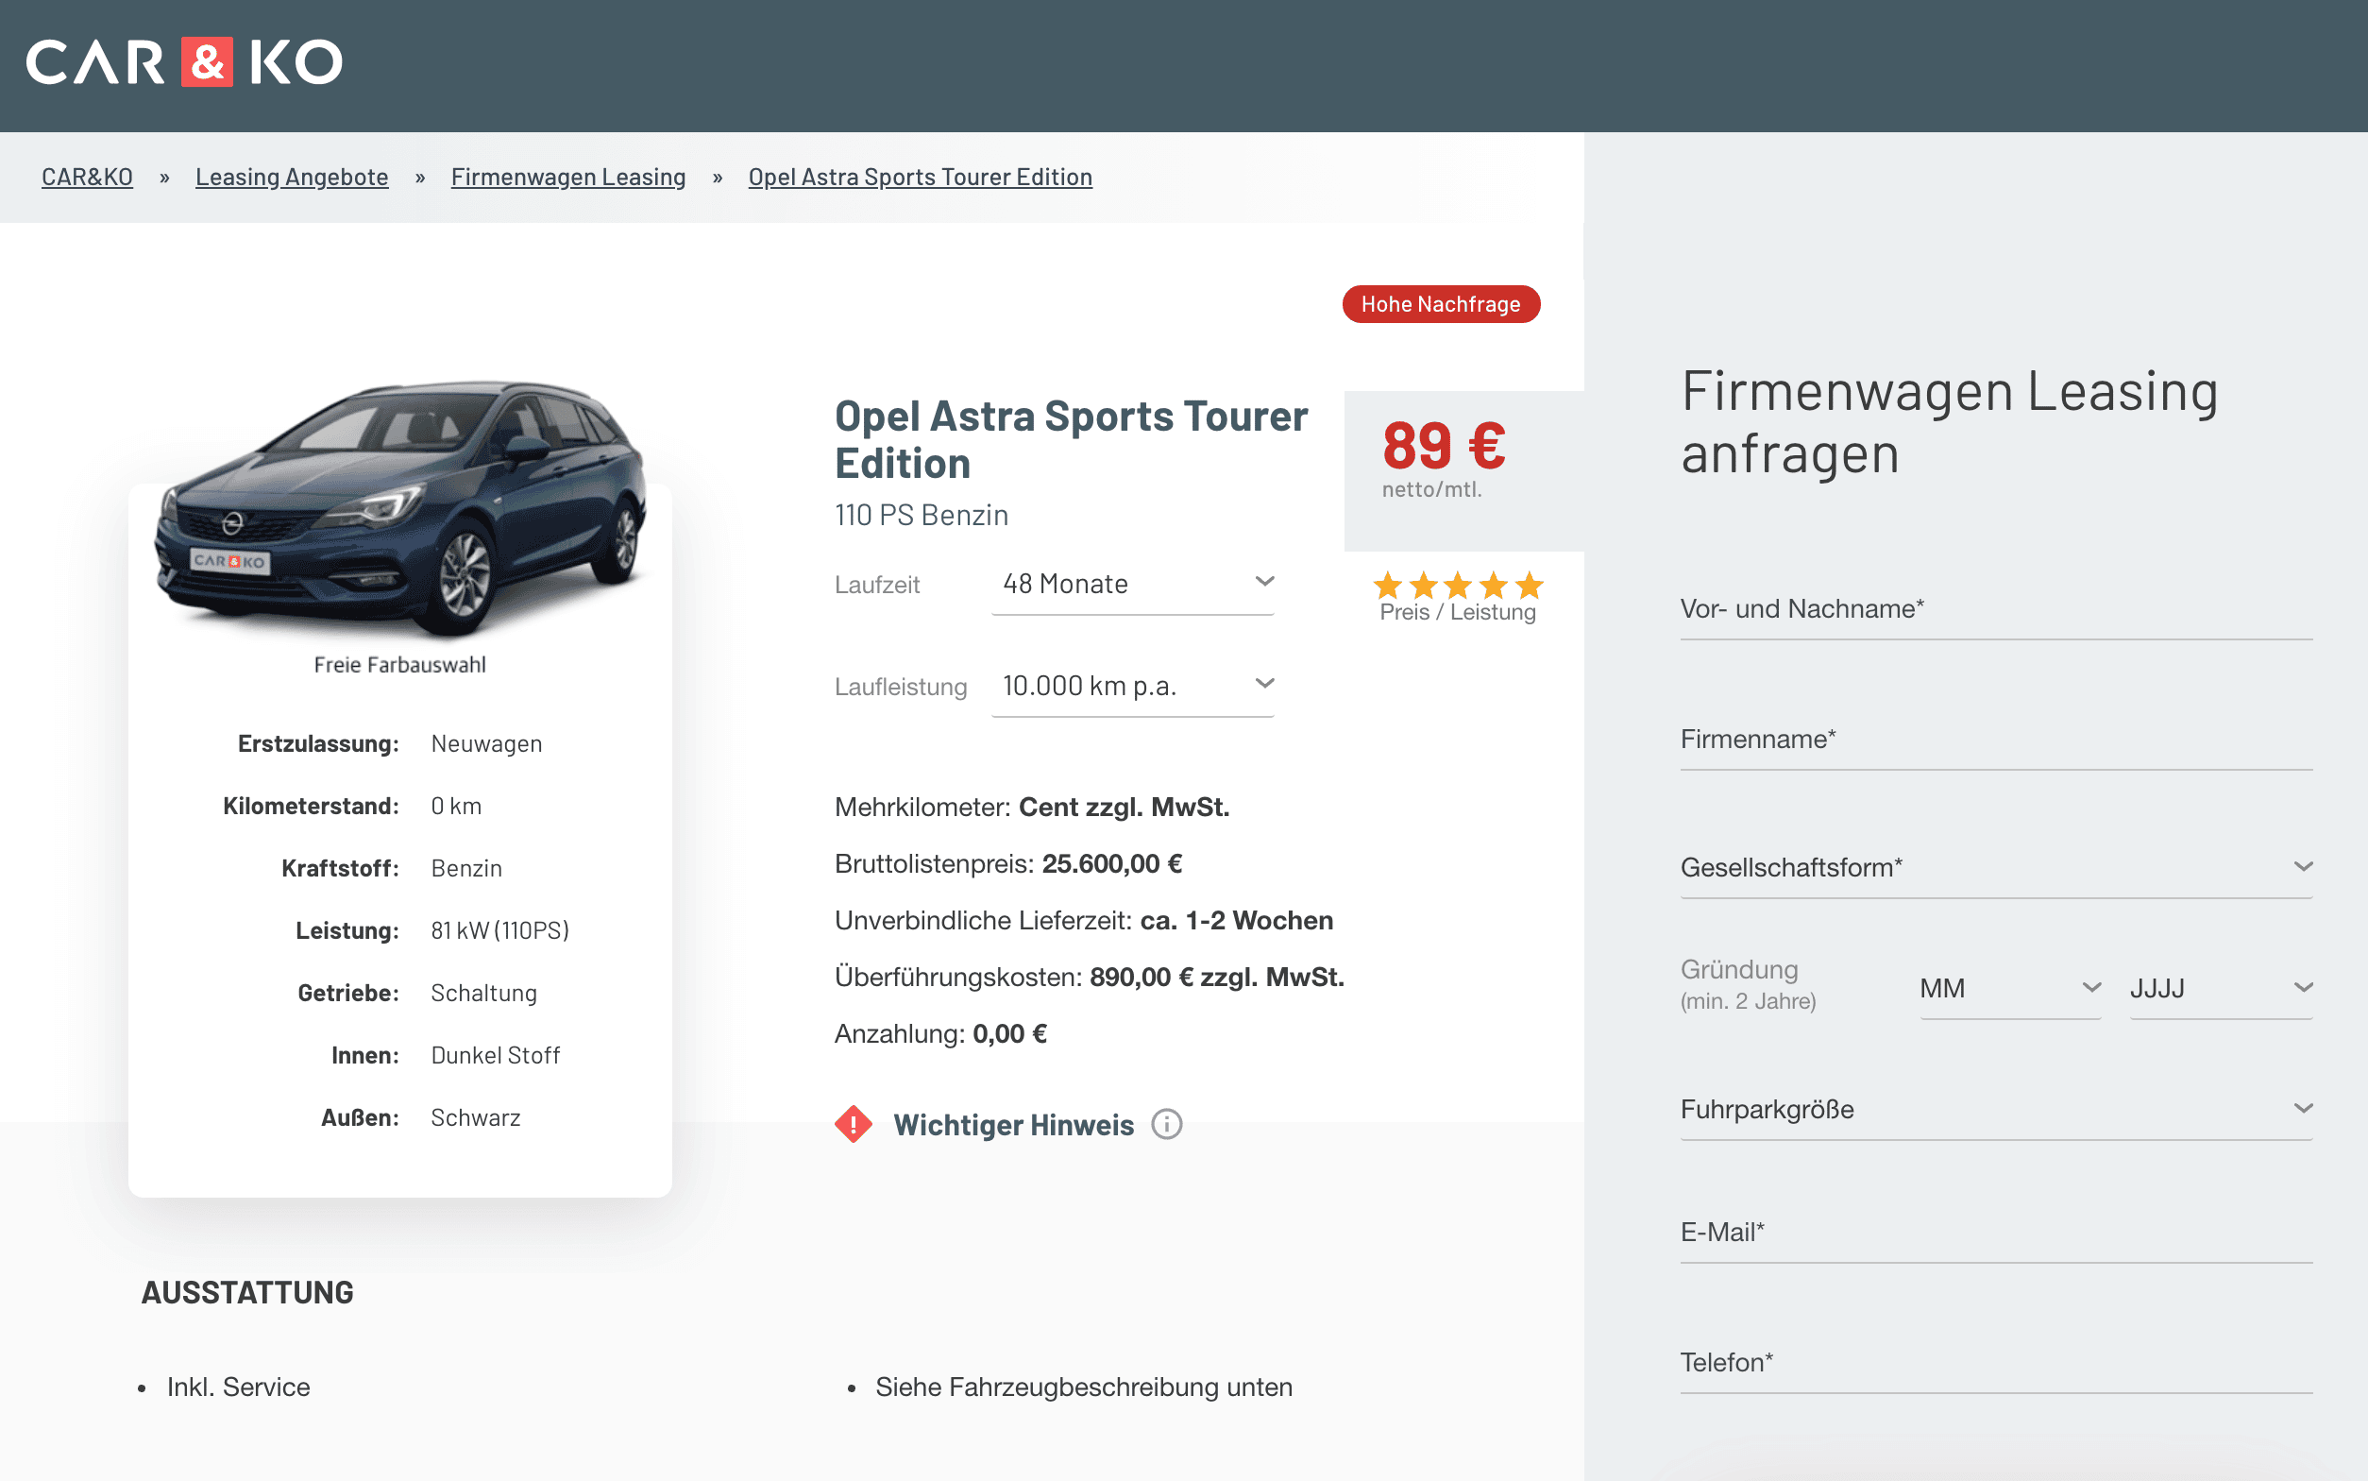
Task: Click Opel Astra Sports Tourer Edition breadcrumb
Action: [x=921, y=178]
